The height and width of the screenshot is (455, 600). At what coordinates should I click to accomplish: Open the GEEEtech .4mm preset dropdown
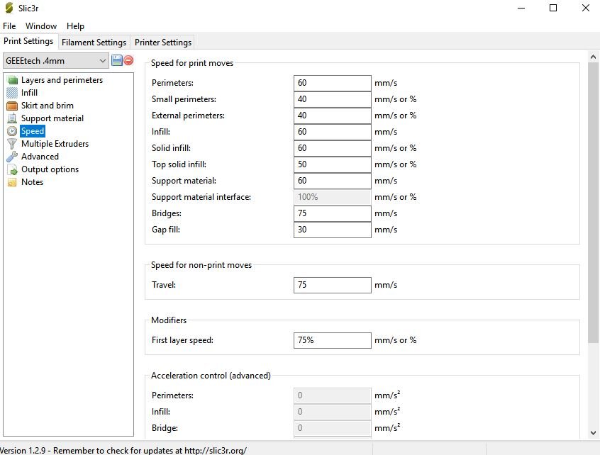point(56,61)
